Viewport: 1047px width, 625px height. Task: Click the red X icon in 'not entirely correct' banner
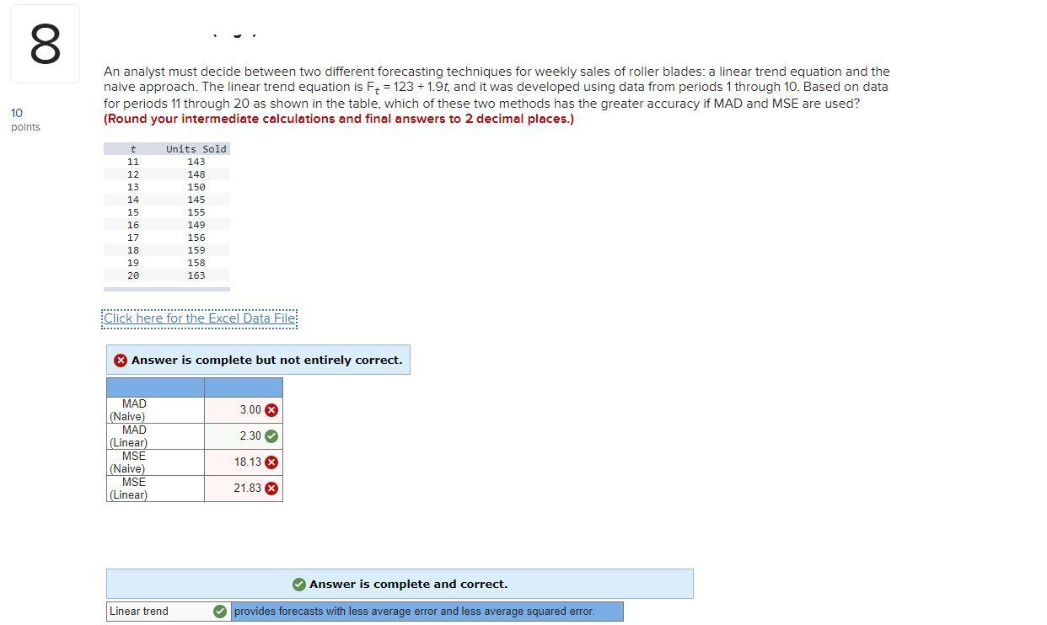(121, 361)
